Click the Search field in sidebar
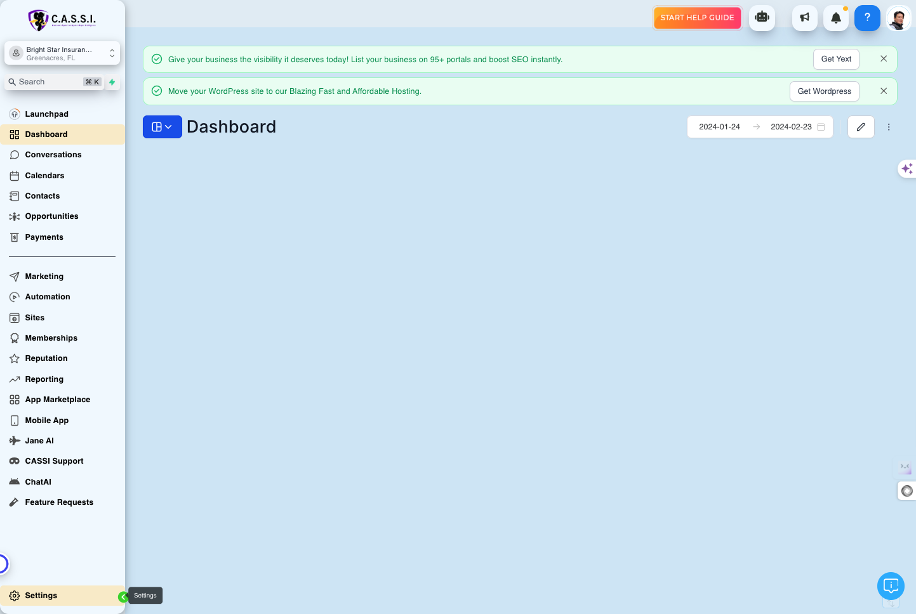This screenshot has width=916, height=614. coord(54,82)
